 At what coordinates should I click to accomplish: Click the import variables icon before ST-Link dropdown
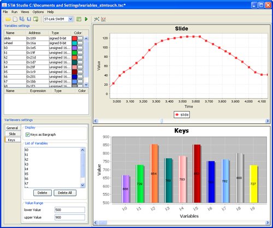[35, 19]
